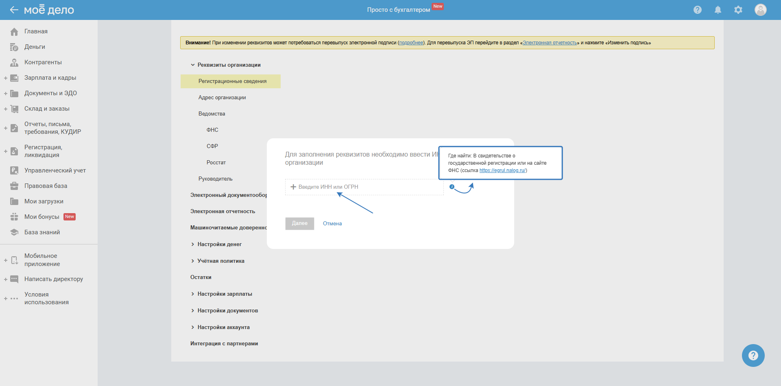This screenshot has width=781, height=386.
Task: Open the Руководитель settings item
Action: [x=216, y=179]
